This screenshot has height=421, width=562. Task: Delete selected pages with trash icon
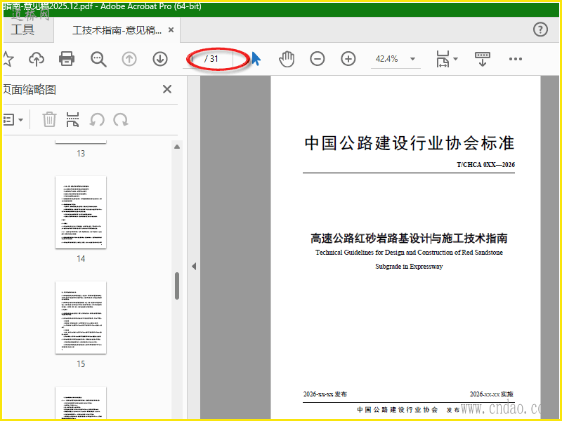[49, 119]
